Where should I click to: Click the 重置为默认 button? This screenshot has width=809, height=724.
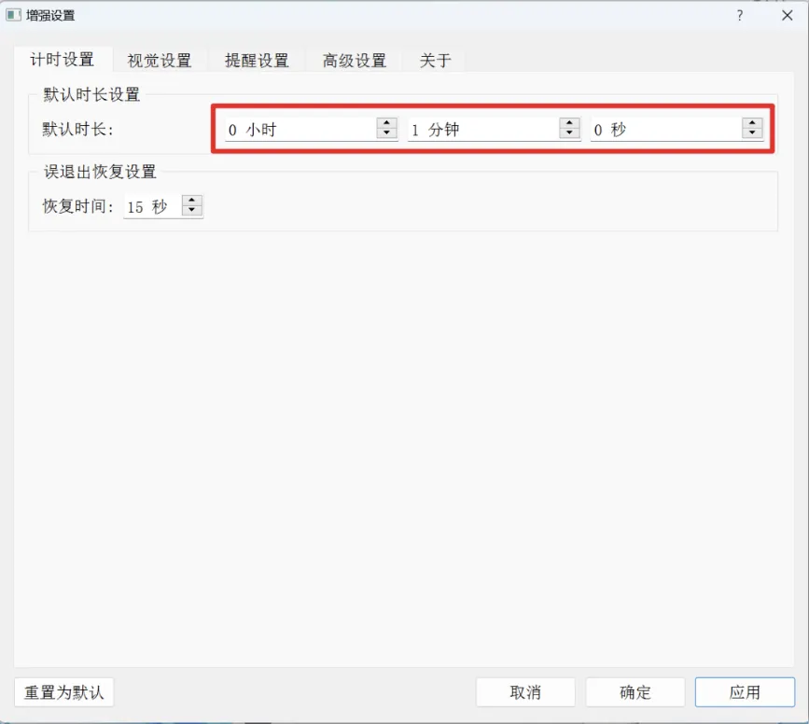pos(64,692)
